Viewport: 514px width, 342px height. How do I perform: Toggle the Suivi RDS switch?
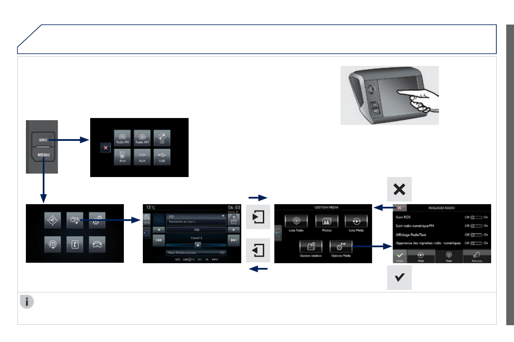click(476, 217)
